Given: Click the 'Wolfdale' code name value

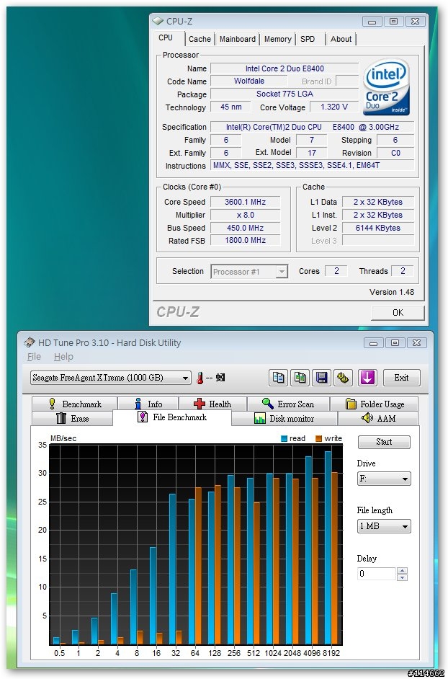Looking at the screenshot, I should pos(249,81).
